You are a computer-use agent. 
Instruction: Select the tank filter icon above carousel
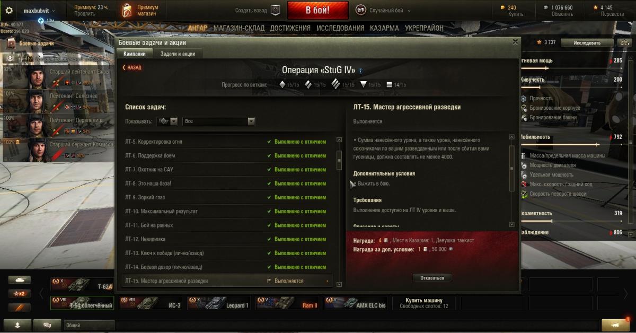(x=19, y=279)
